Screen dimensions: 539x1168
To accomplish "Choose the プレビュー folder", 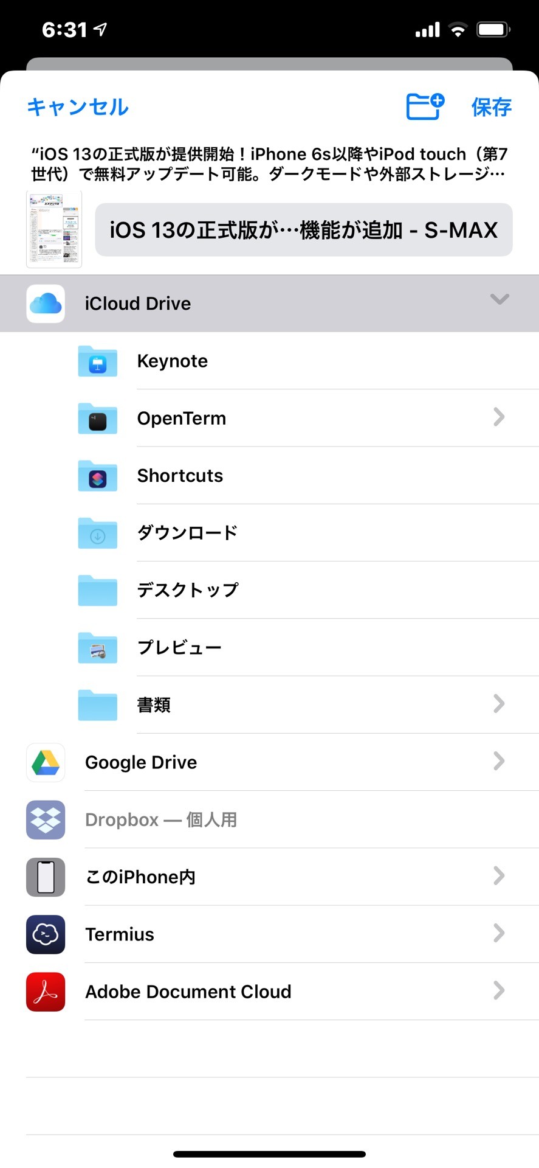I will pos(269,647).
